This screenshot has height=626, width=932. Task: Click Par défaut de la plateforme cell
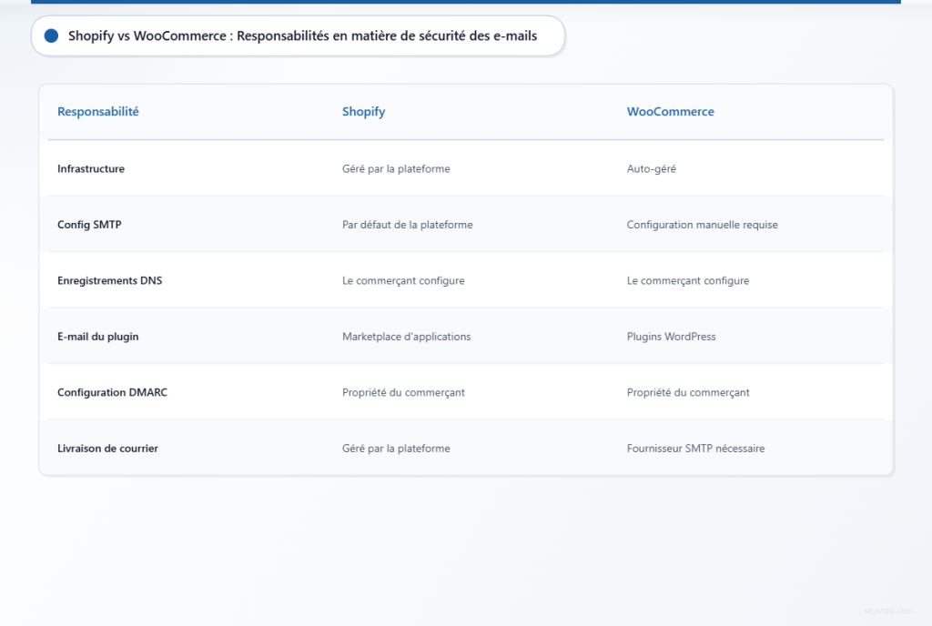click(x=408, y=225)
